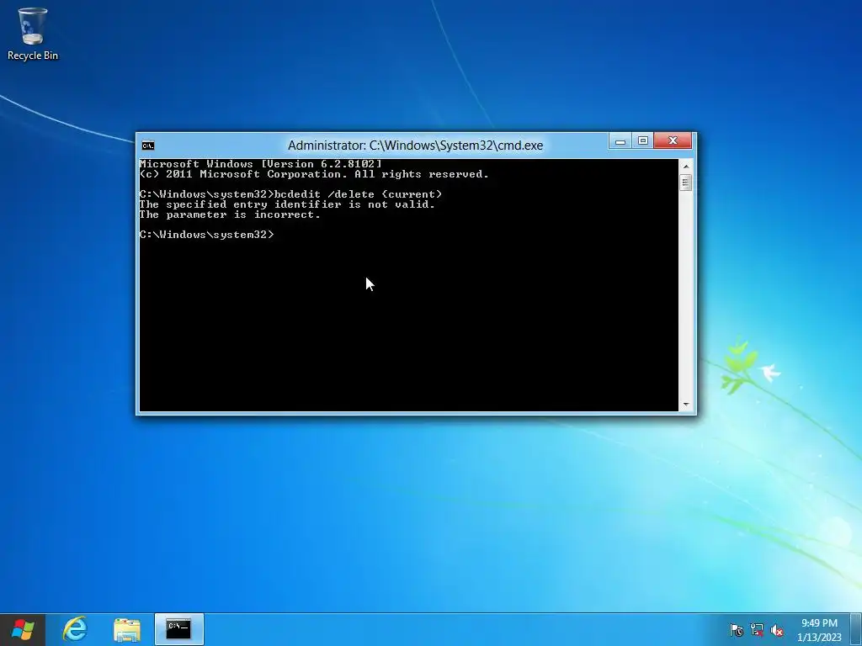The image size is (862, 646).
Task: Maximize the cmd.exe window
Action: click(642, 141)
